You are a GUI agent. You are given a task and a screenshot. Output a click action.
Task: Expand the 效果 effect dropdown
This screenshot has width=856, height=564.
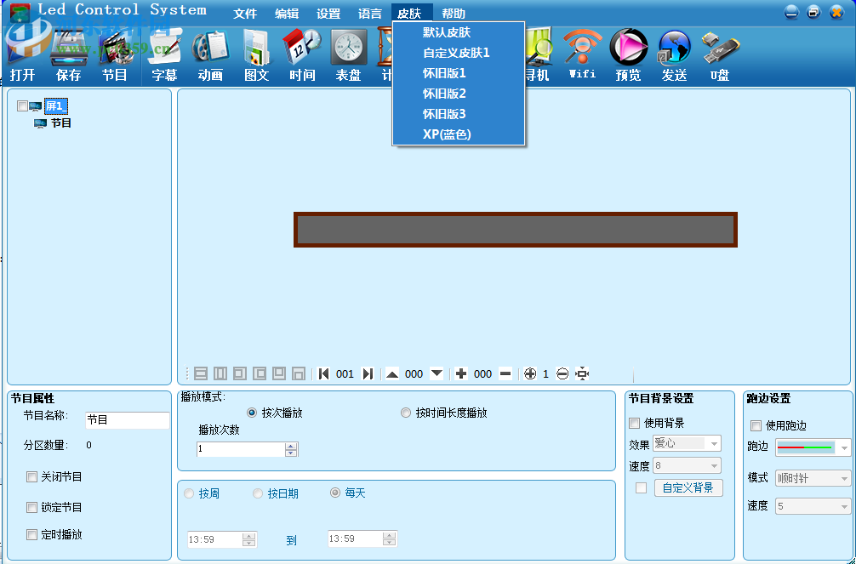[687, 443]
